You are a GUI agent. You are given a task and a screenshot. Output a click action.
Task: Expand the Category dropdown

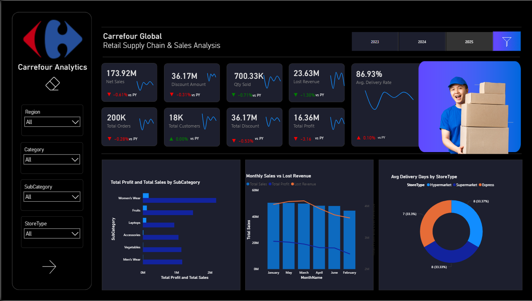click(x=52, y=159)
